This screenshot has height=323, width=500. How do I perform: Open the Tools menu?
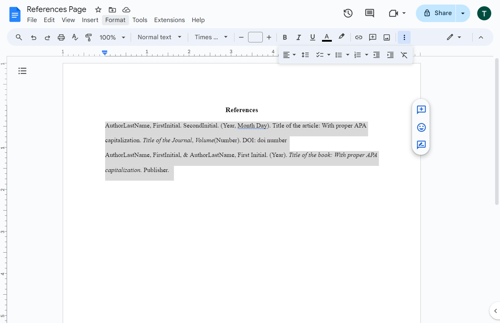(140, 20)
